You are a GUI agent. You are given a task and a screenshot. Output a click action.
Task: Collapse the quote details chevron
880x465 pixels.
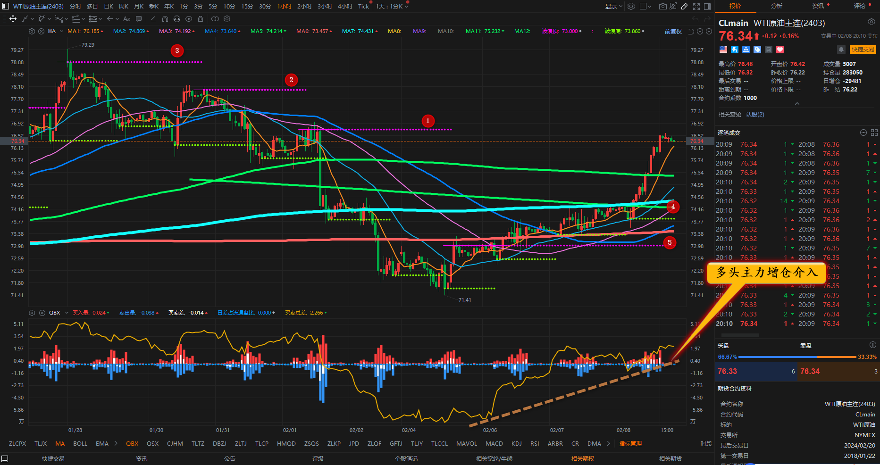pyautogui.click(x=797, y=104)
